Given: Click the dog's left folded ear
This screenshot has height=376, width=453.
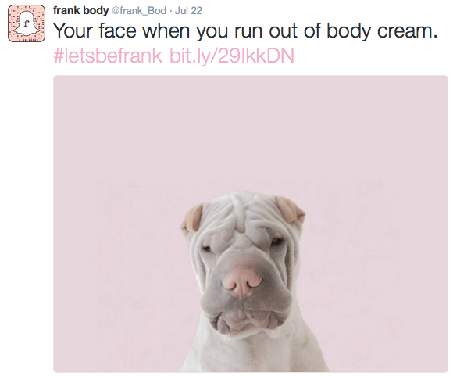Looking at the screenshot, I should pos(192,218).
